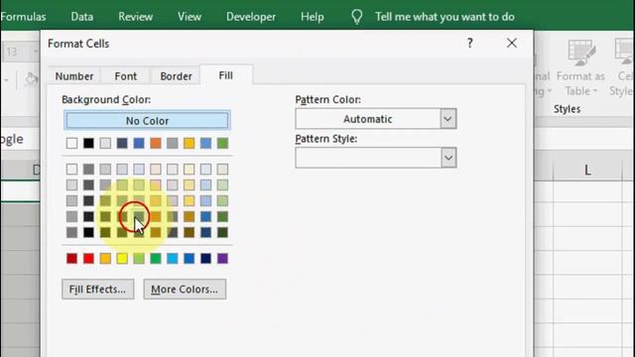Open the View ribbon tab
This screenshot has width=635, height=357.
click(190, 17)
